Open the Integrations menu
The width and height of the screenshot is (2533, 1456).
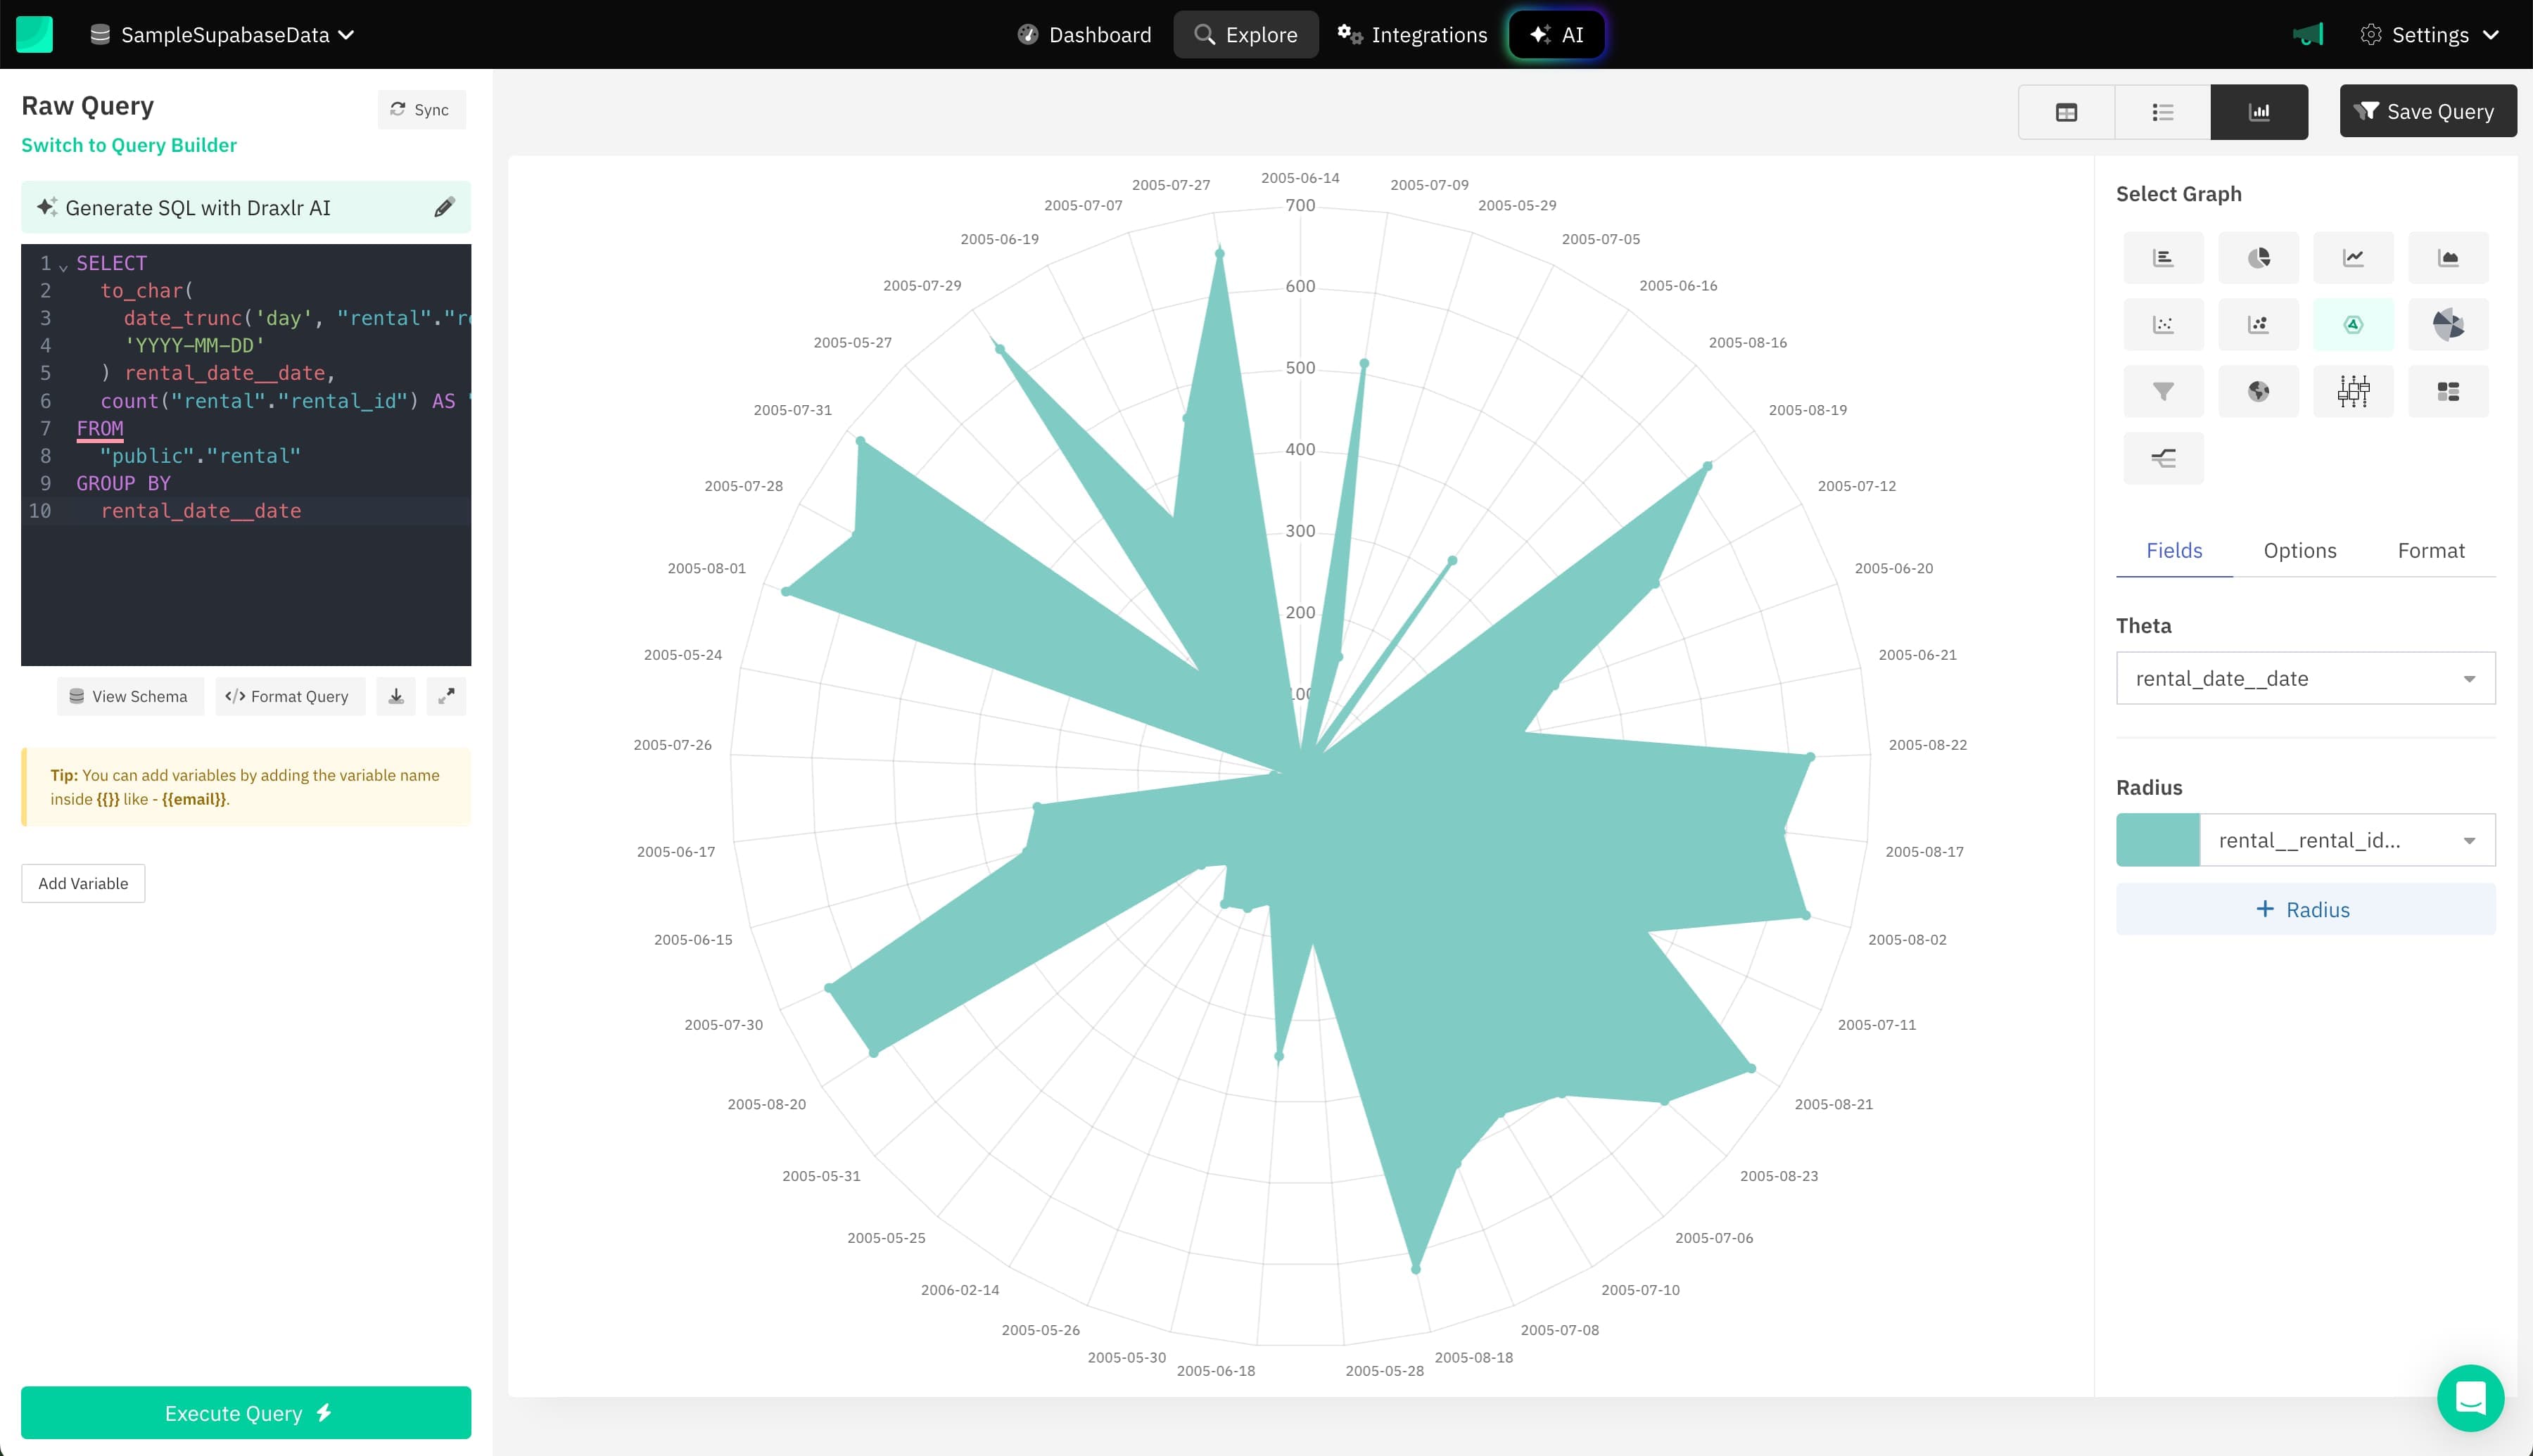tap(1412, 35)
